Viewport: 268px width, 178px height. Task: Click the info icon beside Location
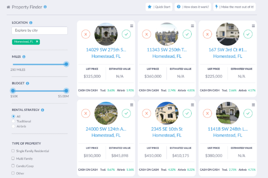[31, 23]
